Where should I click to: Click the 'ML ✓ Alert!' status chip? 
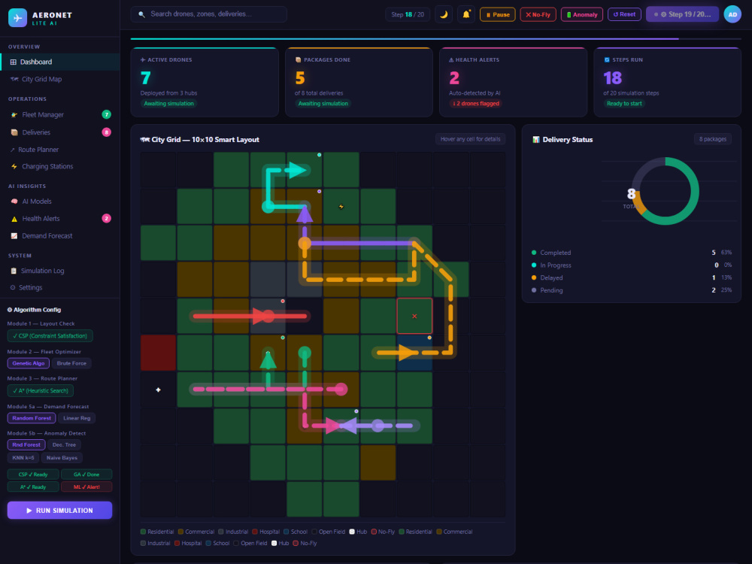coord(86,487)
